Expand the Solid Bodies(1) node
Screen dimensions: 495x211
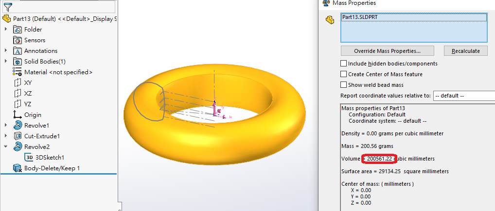pos(6,62)
